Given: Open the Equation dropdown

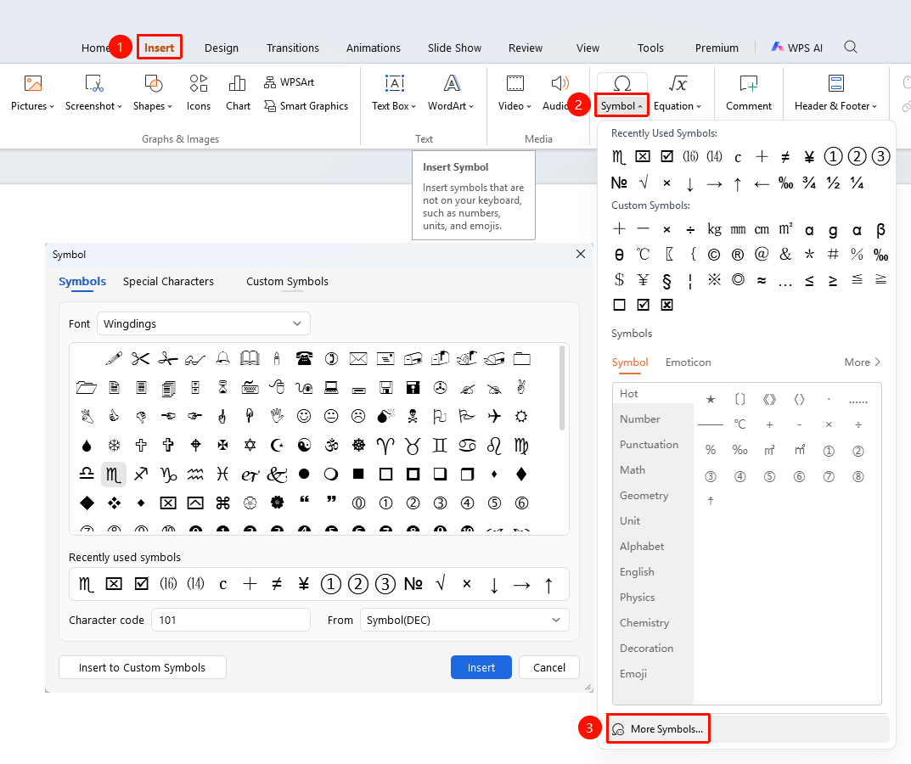Looking at the screenshot, I should (x=678, y=106).
